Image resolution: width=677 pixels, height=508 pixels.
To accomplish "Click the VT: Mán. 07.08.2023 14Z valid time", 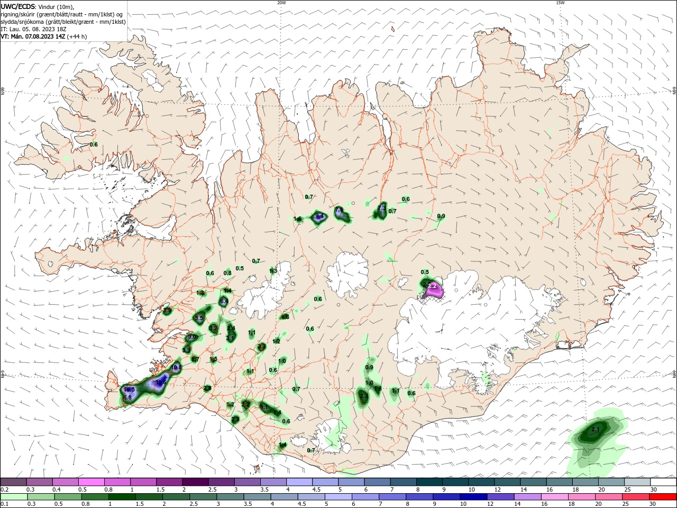I will [x=33, y=37].
